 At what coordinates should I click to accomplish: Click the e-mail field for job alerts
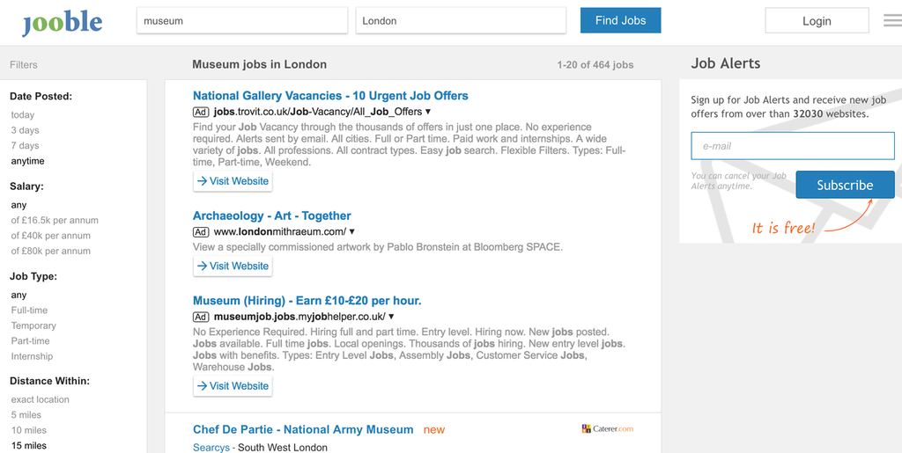tap(793, 146)
